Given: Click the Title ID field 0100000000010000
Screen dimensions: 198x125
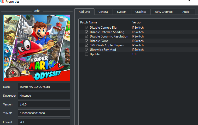Looking at the screenshot, I should click(44, 113).
